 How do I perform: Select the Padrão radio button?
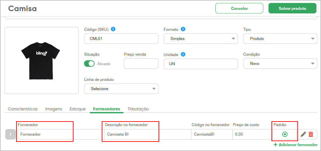click(x=285, y=134)
